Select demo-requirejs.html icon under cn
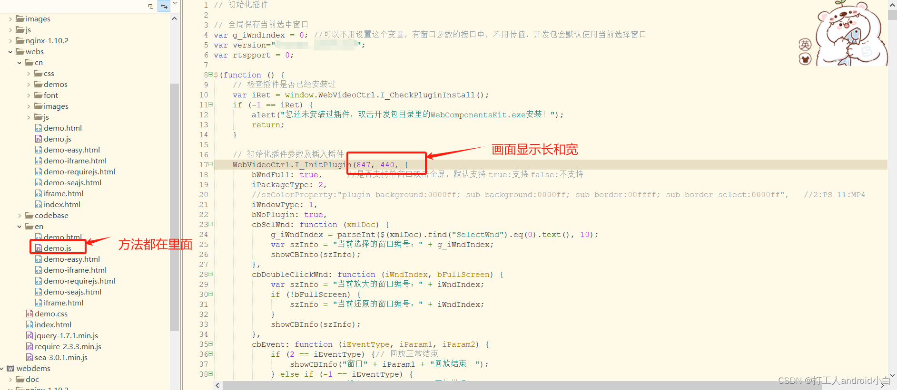Viewport: 897px width, 390px height. [x=39, y=172]
